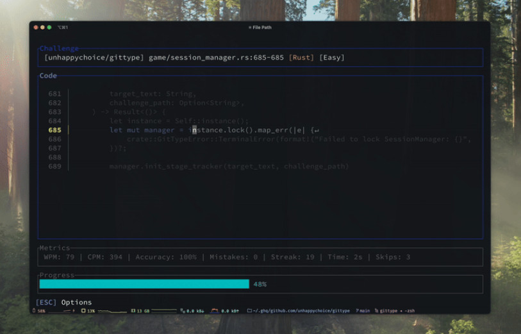The image size is (521, 334).
Task: Click 'let mut manager' on line 685
Action: click(142, 130)
